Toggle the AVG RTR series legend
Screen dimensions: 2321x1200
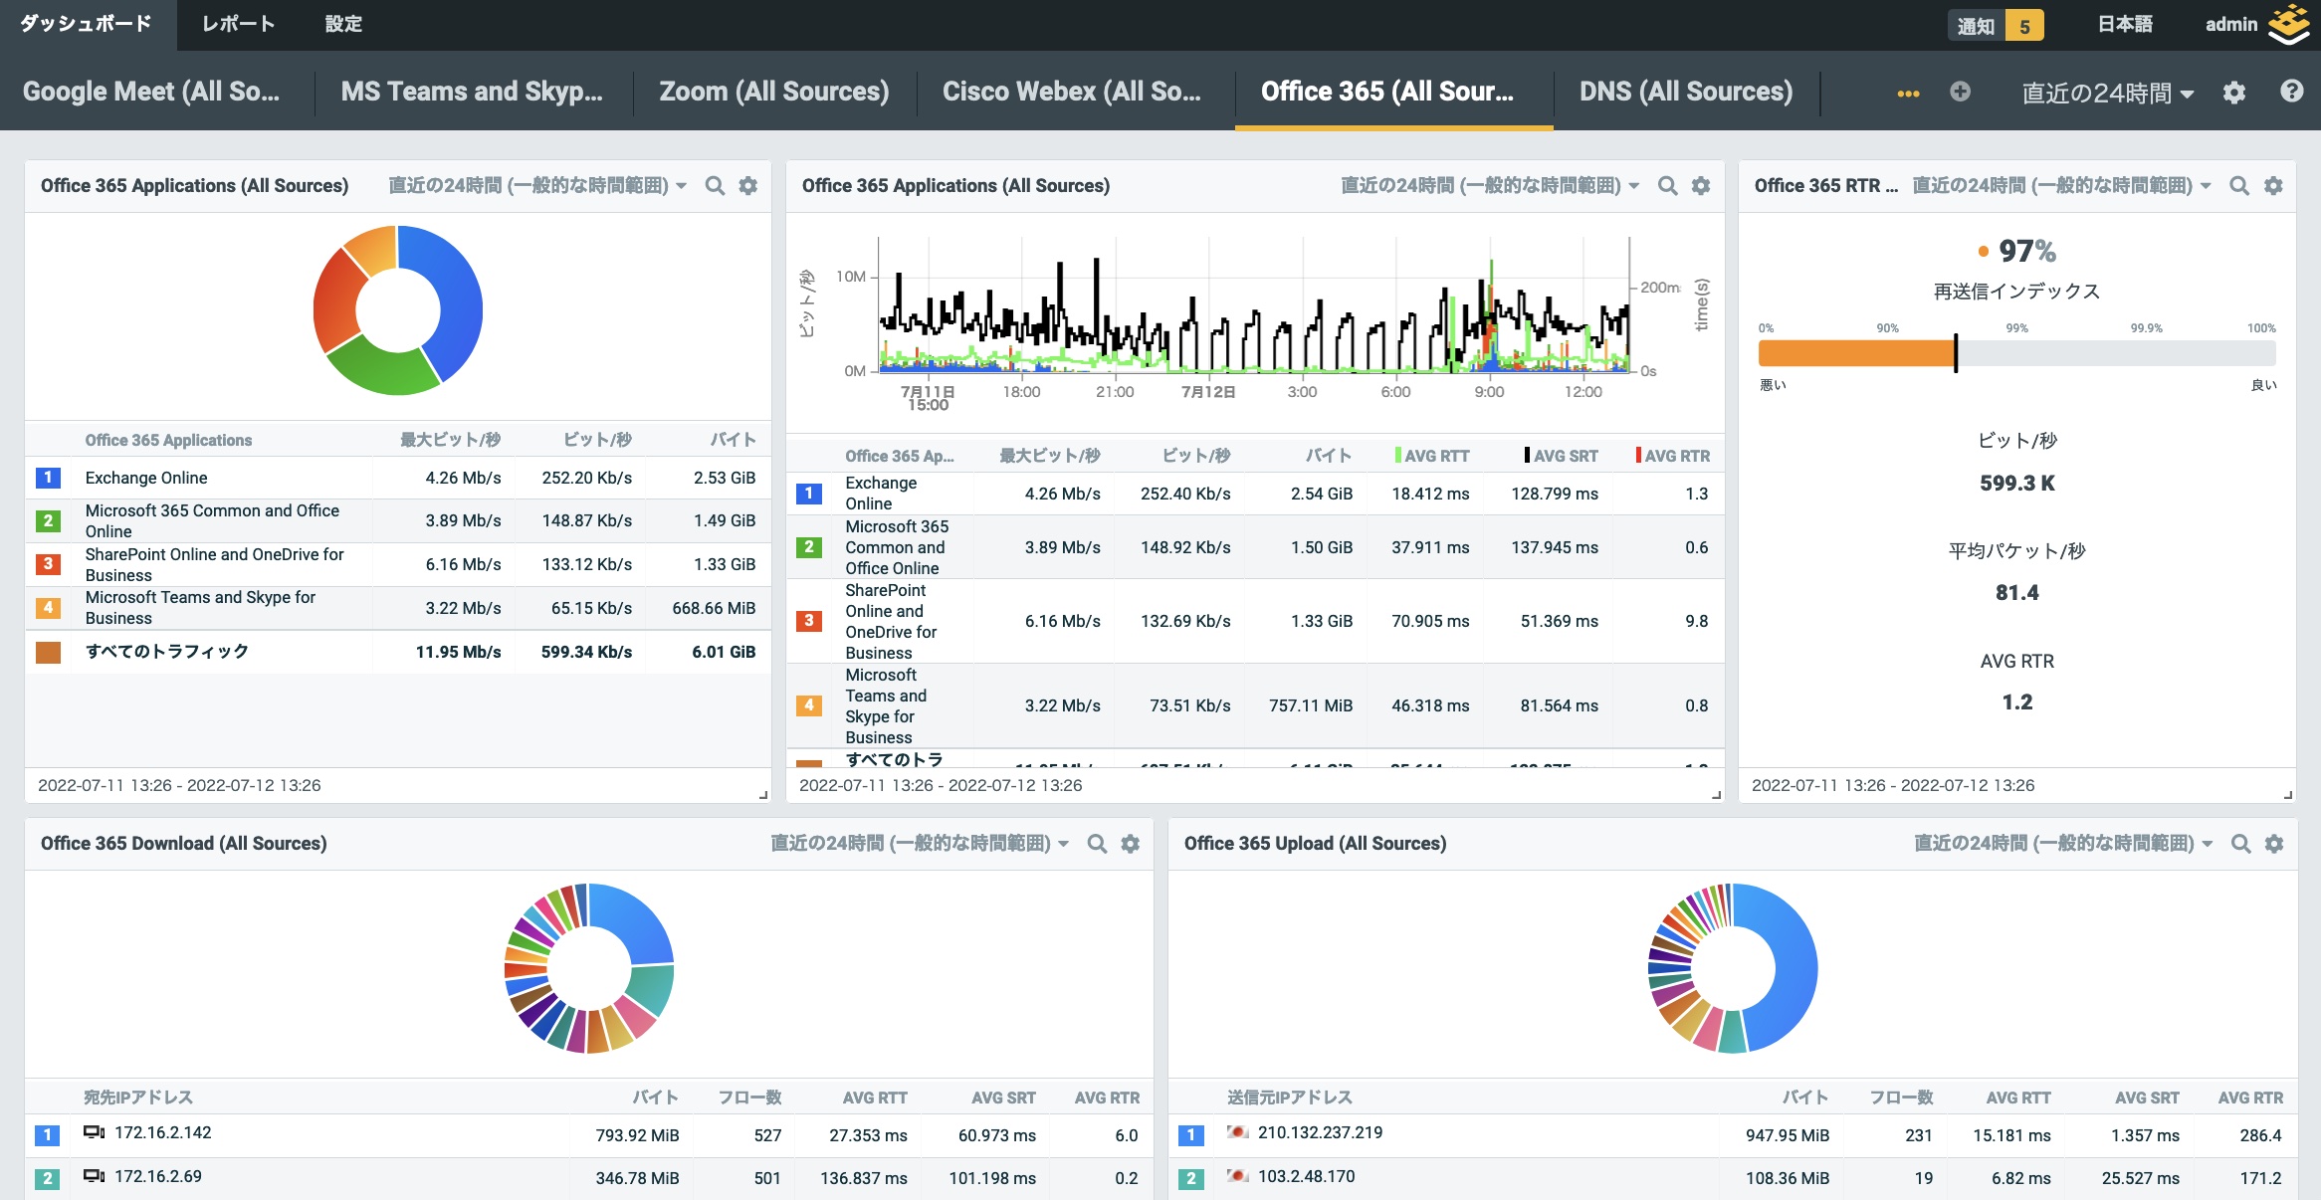pyautogui.click(x=1672, y=456)
